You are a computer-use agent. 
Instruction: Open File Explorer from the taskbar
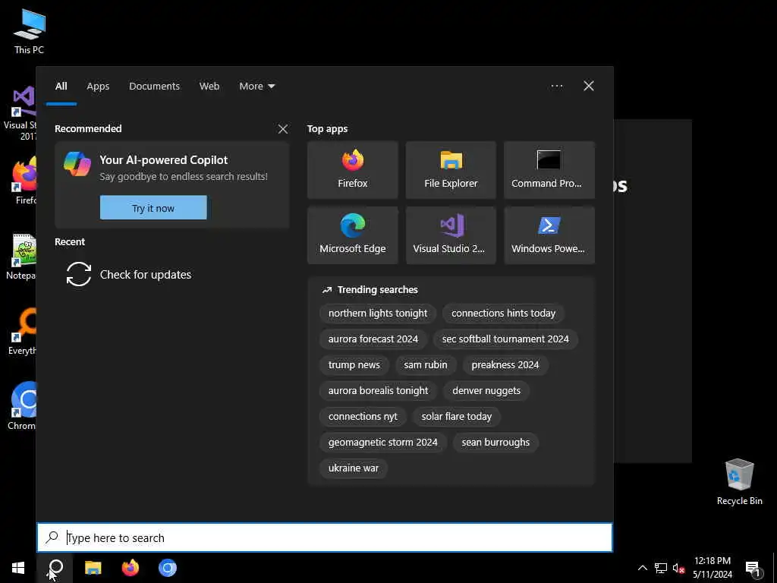[x=93, y=568]
